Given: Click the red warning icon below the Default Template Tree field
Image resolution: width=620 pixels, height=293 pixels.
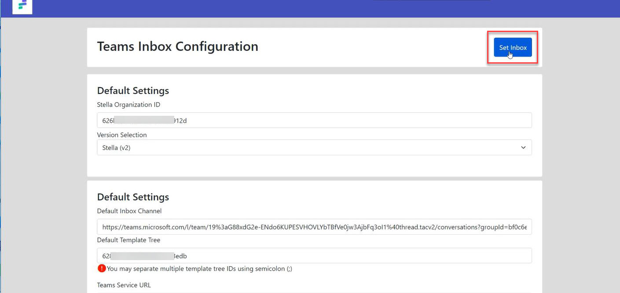Looking at the screenshot, I should point(102,268).
